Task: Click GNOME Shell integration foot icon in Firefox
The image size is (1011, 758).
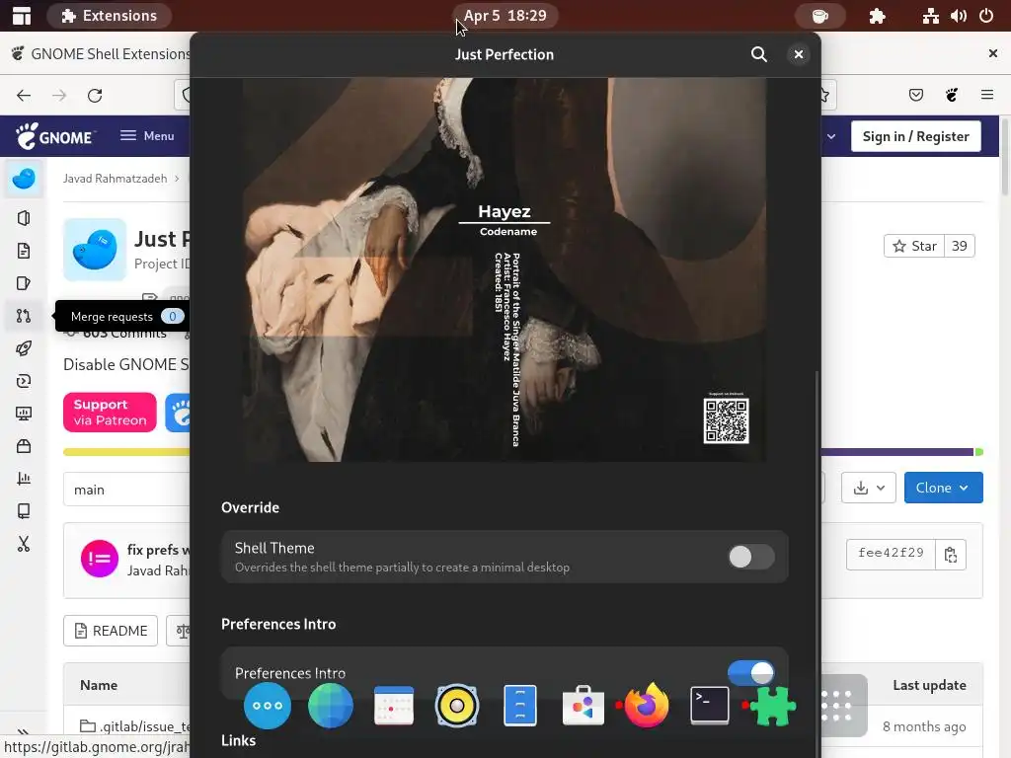Action: click(x=952, y=96)
